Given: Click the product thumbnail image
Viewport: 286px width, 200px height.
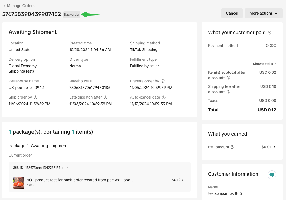Looking at the screenshot, I should (x=19, y=183).
